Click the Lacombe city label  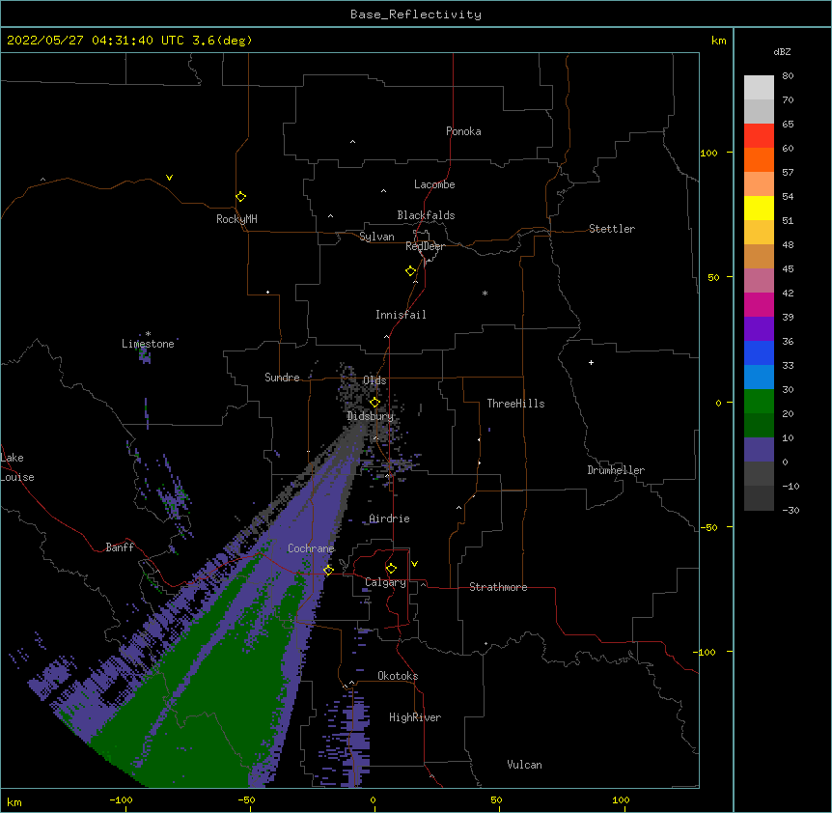[x=434, y=184]
